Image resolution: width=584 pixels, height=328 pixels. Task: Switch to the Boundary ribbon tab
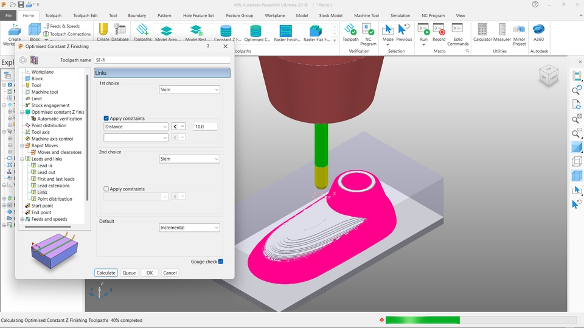137,16
